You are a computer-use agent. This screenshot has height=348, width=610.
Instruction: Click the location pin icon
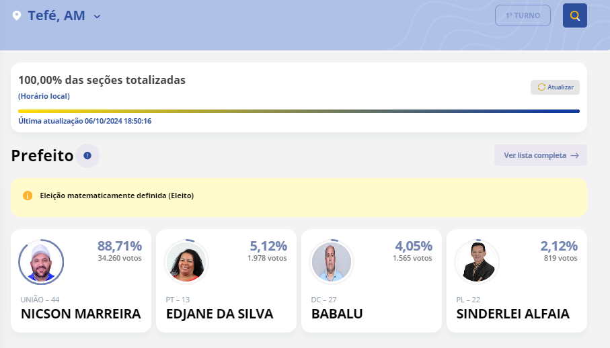coord(17,15)
